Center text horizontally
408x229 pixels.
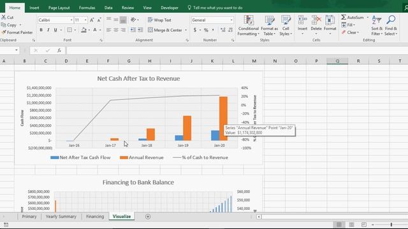[116, 30]
